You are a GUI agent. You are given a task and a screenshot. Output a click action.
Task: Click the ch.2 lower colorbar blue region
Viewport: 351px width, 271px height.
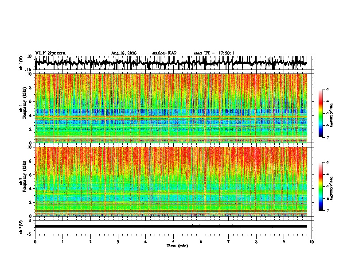coord(321,204)
